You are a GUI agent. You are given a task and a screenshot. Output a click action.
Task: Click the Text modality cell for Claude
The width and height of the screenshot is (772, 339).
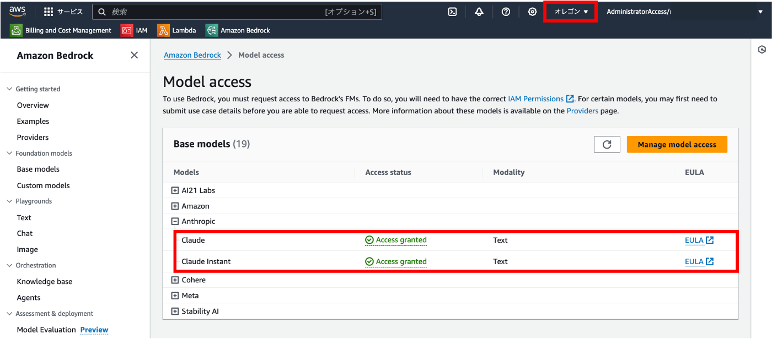(x=500, y=240)
